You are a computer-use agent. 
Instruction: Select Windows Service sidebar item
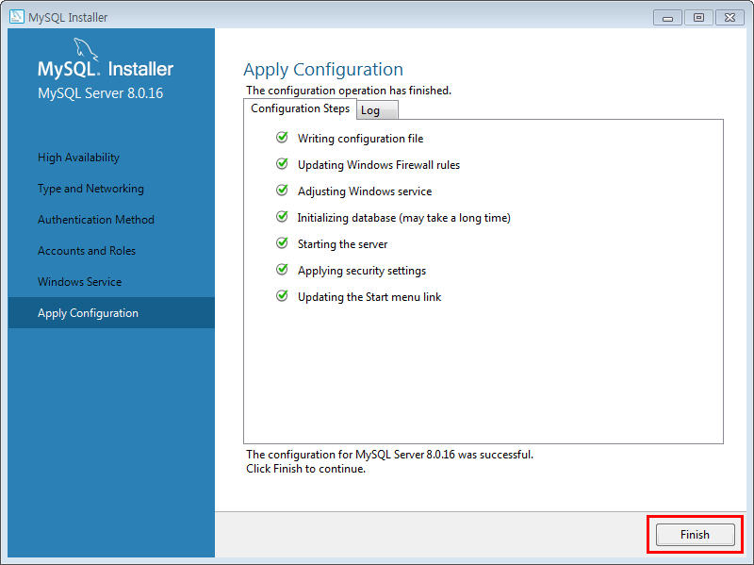[80, 281]
